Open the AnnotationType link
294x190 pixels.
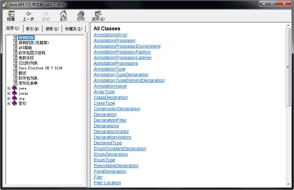tap(109, 69)
